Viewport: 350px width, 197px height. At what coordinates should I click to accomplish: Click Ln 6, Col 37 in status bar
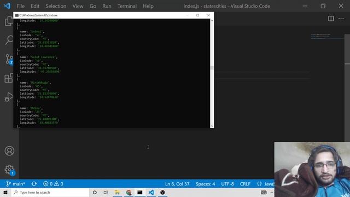click(x=177, y=184)
